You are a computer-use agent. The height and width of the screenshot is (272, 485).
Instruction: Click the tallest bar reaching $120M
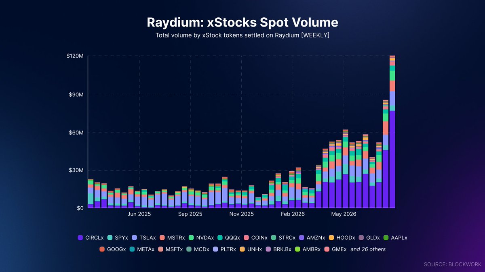(x=392, y=132)
